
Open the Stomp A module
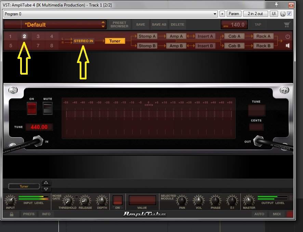coord(147,36)
